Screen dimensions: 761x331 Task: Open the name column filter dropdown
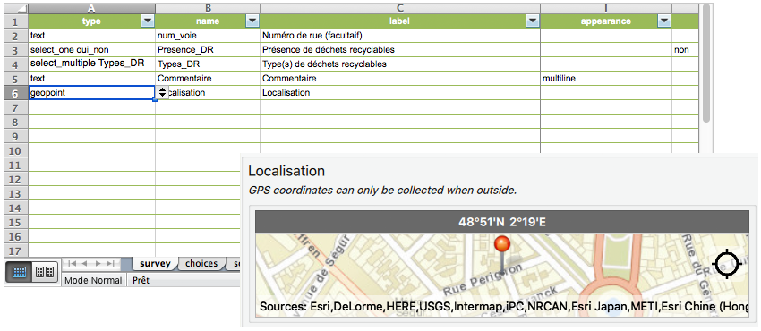pyautogui.click(x=252, y=21)
